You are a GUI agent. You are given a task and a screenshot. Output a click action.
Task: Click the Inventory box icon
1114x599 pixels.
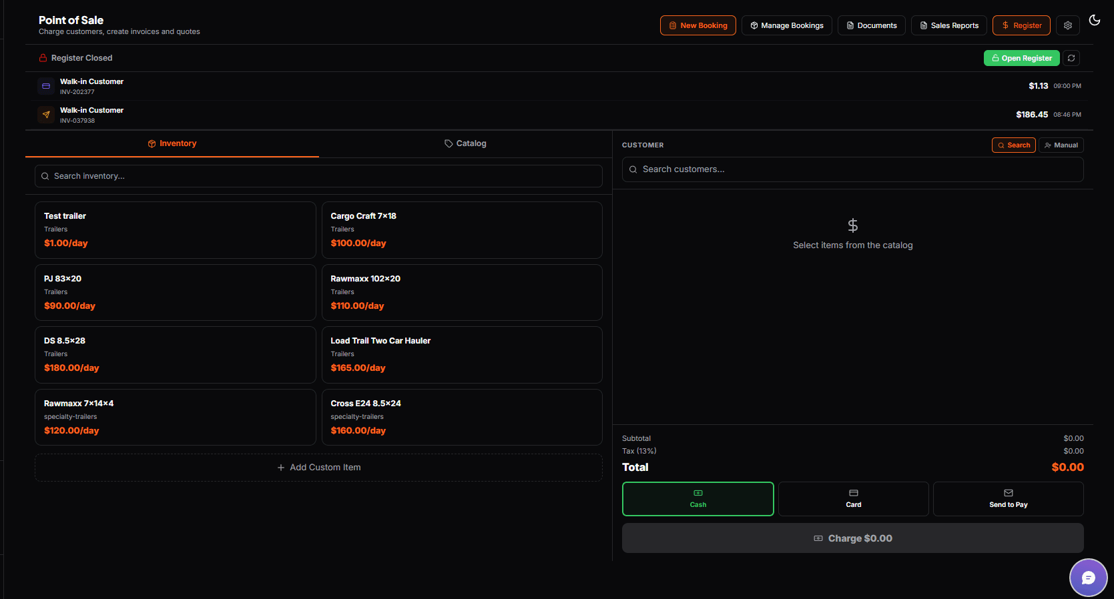pos(152,143)
